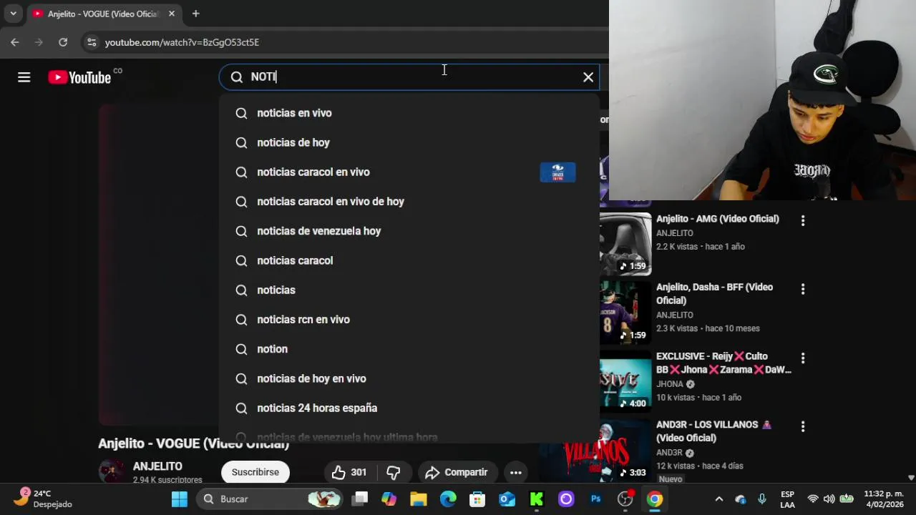Share the video with Compartir
The height and width of the screenshot is (515, 916).
[457, 472]
